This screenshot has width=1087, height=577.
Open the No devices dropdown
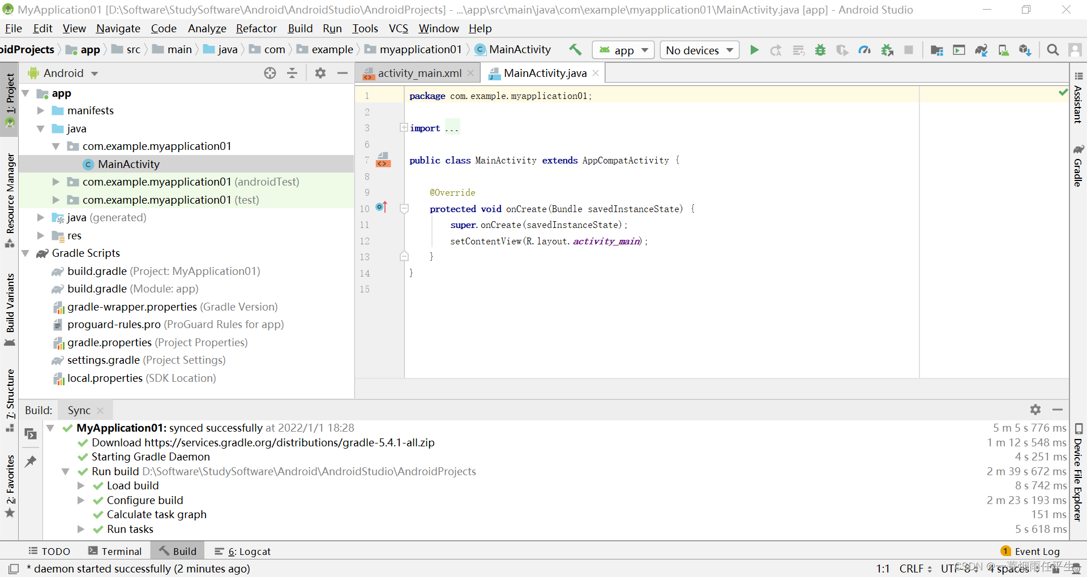click(x=700, y=50)
